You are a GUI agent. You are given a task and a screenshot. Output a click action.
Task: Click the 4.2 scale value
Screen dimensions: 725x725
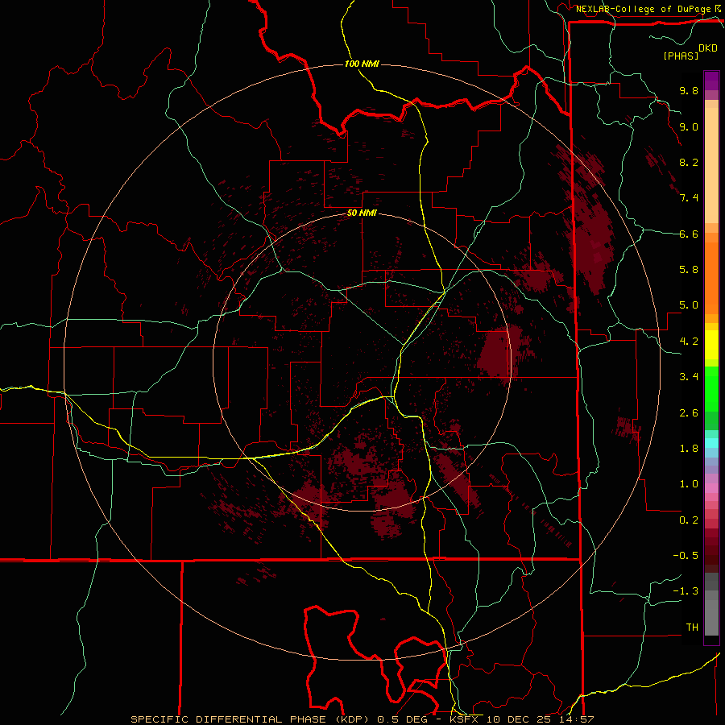click(x=689, y=342)
